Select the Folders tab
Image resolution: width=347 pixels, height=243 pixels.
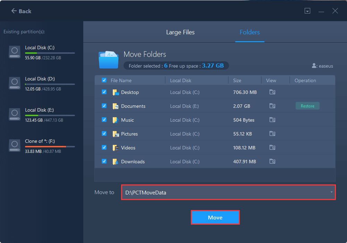tap(249, 32)
